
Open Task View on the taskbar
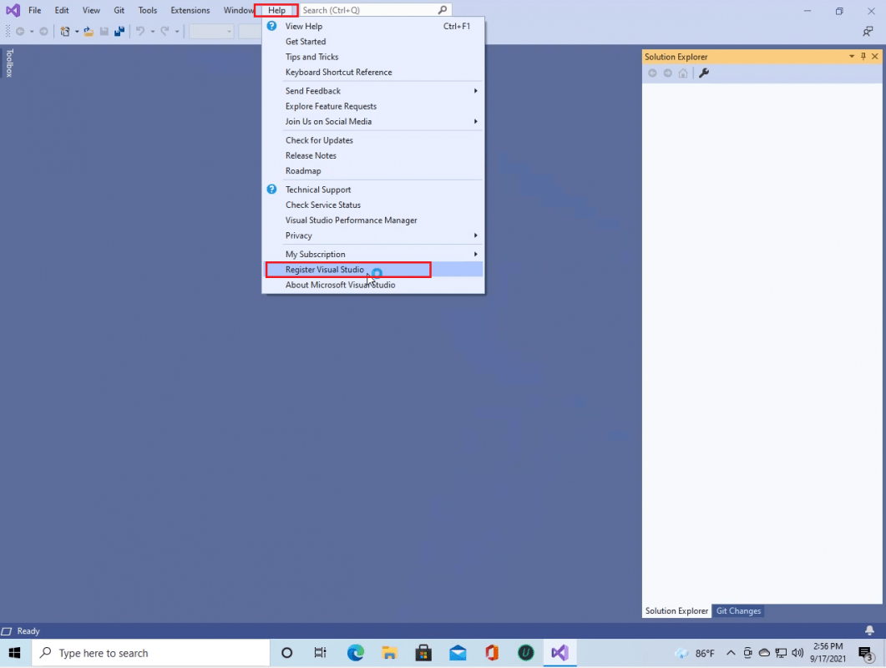click(x=320, y=653)
